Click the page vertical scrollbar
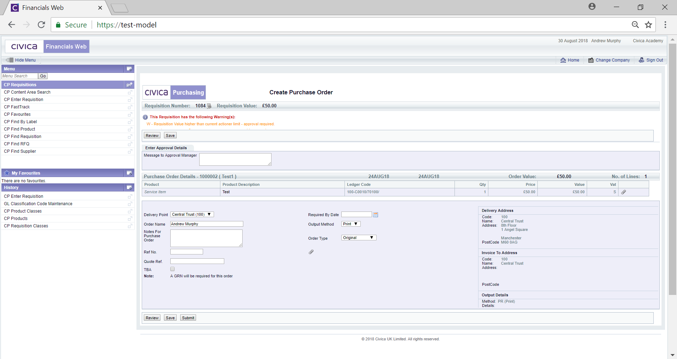Viewport: 677px width, 359px height. pyautogui.click(x=672, y=169)
